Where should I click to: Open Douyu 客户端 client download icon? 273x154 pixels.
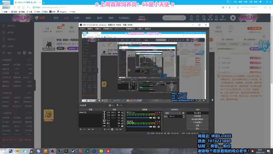coord(210,18)
